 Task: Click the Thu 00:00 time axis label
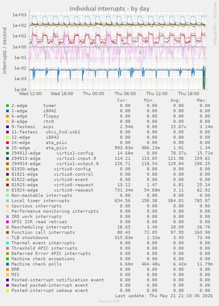[x=93, y=94]
